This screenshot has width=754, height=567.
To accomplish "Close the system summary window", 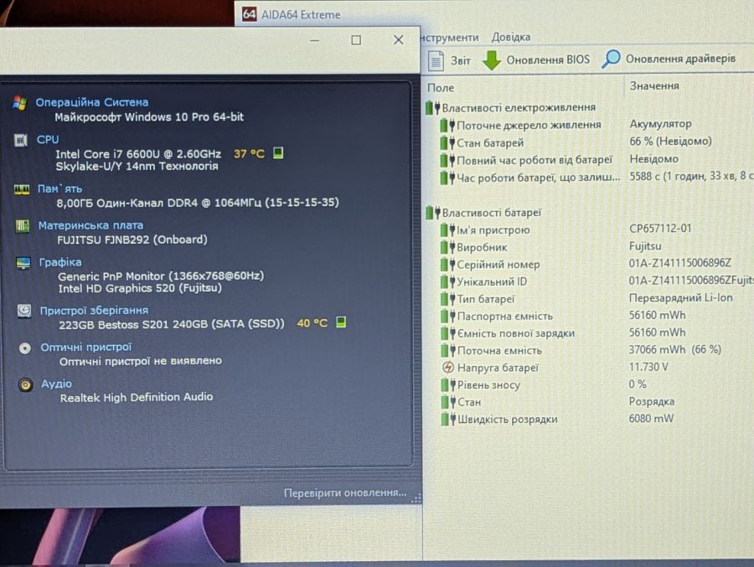I will 398,39.
